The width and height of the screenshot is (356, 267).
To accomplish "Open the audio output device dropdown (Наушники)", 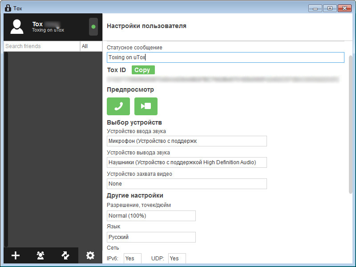I will [x=187, y=162].
